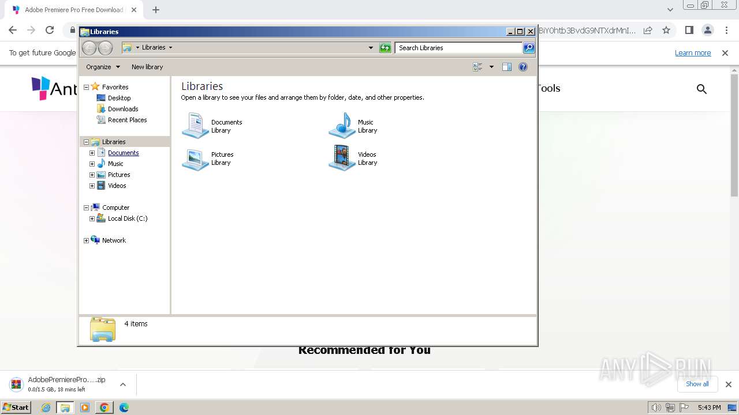This screenshot has height=415, width=739.
Task: Collapse the Favorites tree node
Action: click(x=87, y=87)
